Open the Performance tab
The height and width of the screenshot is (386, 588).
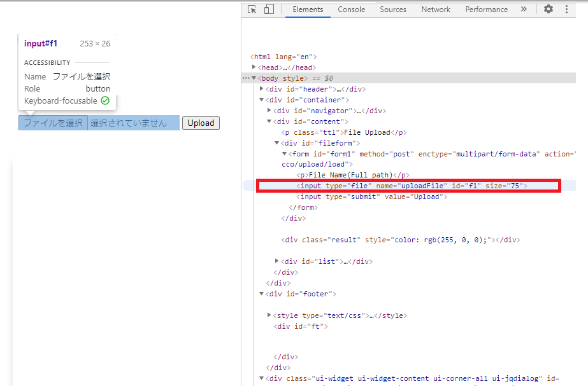click(x=486, y=10)
